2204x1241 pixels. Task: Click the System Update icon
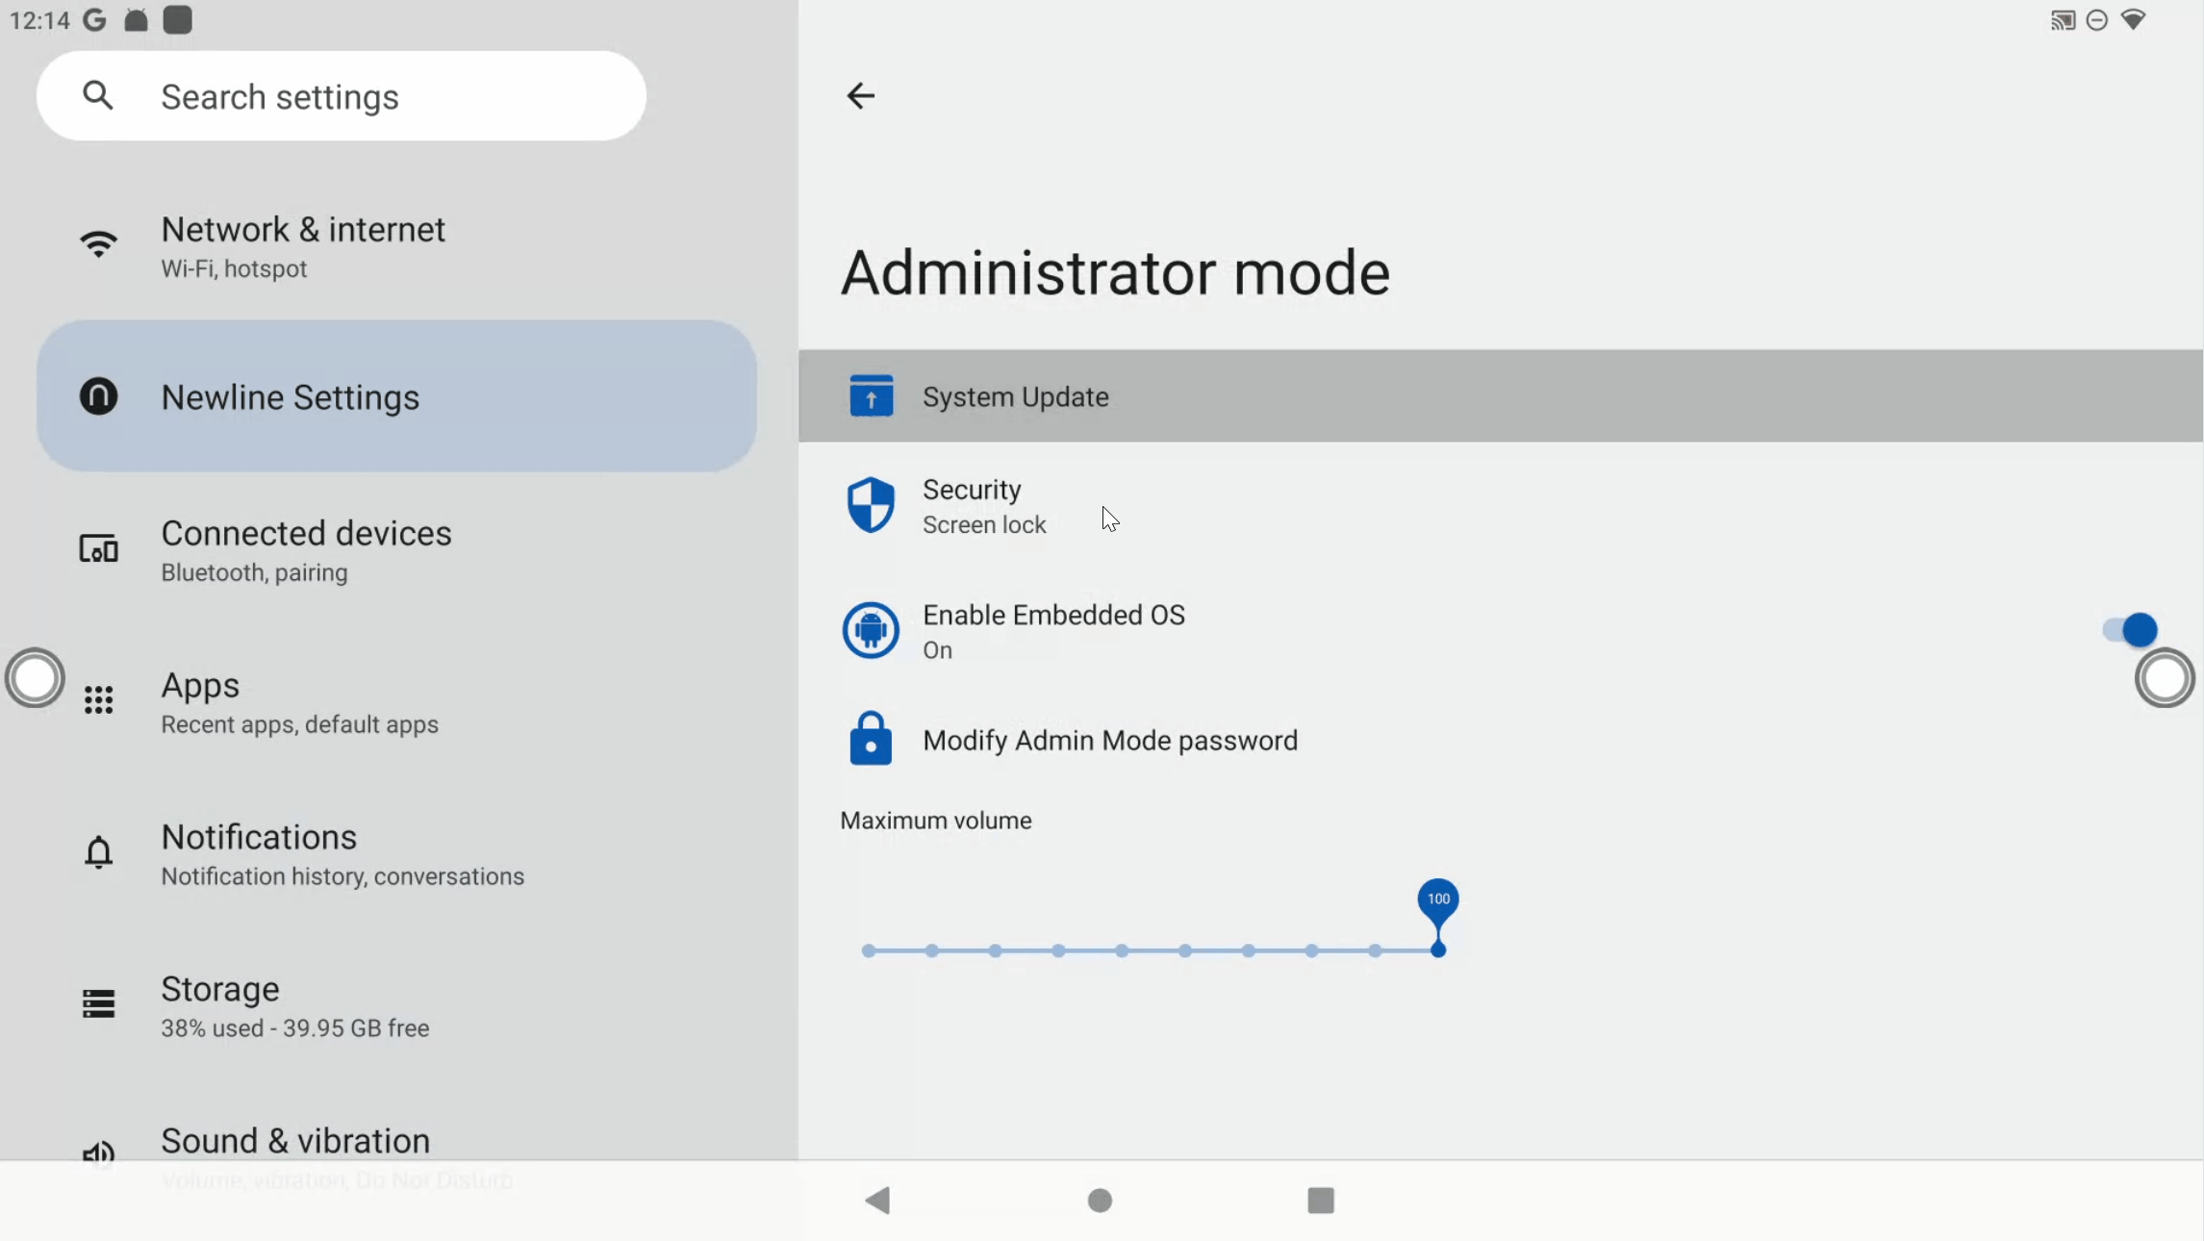click(871, 396)
